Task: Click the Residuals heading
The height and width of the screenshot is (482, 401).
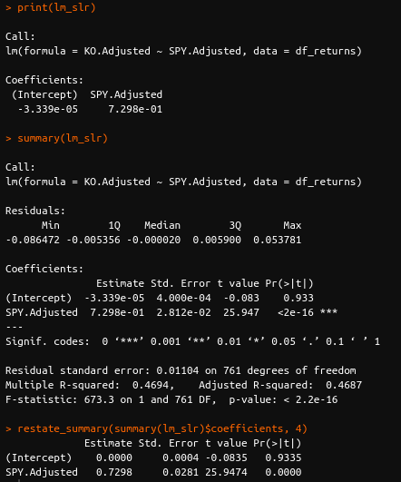Action: (x=35, y=211)
